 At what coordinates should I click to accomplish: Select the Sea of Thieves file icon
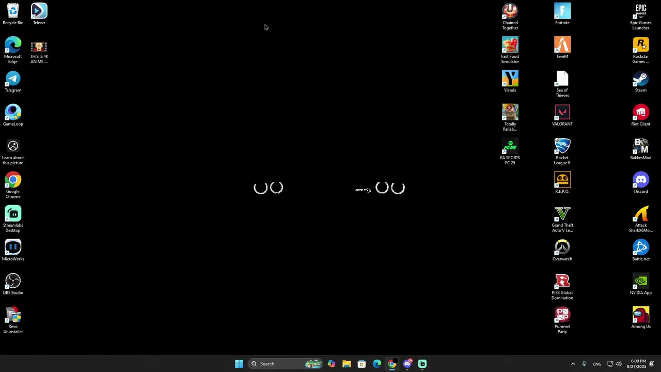pos(562,84)
